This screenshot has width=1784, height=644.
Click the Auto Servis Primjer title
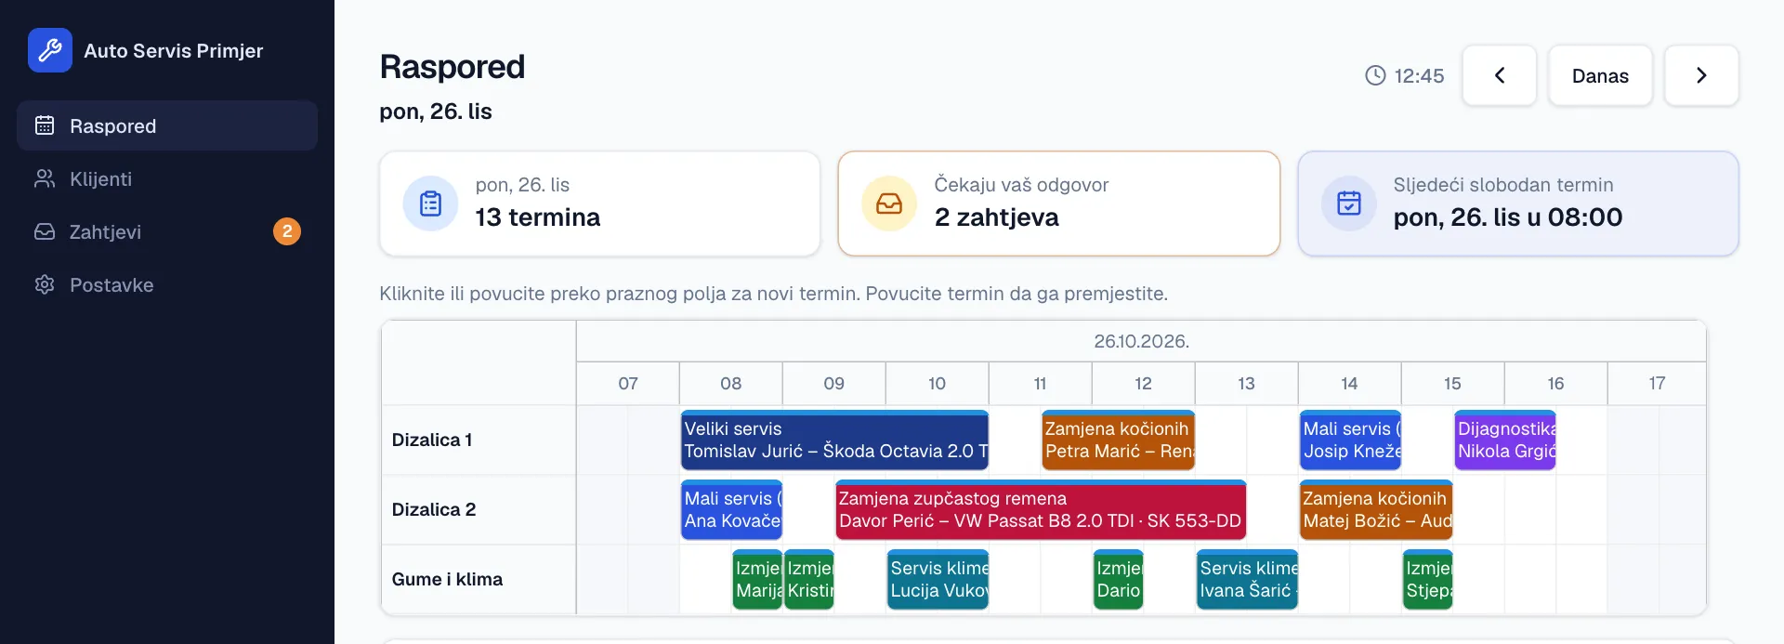pyautogui.click(x=174, y=50)
